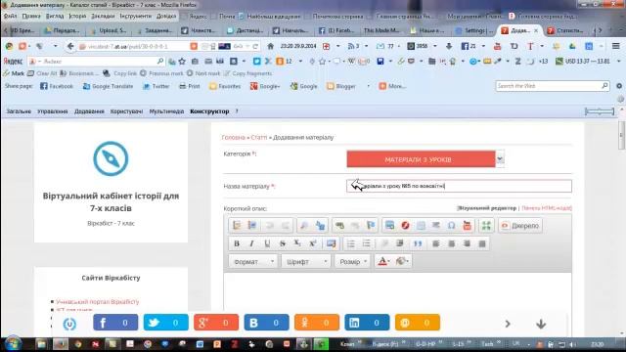Share page on Odnoklassniki counter button
This screenshot has width=626, height=352.
pos(317,323)
